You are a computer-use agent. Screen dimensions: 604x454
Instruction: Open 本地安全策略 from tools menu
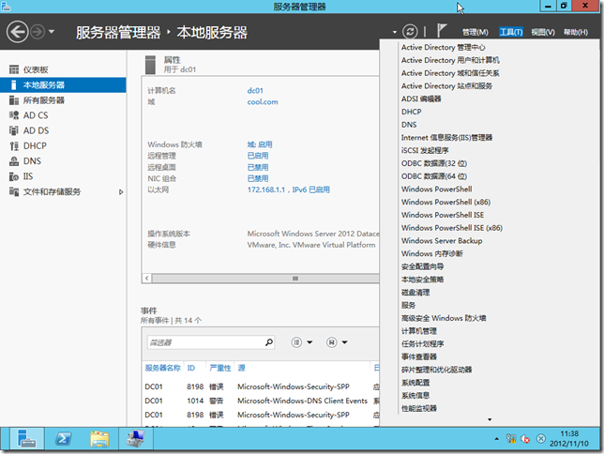422,280
